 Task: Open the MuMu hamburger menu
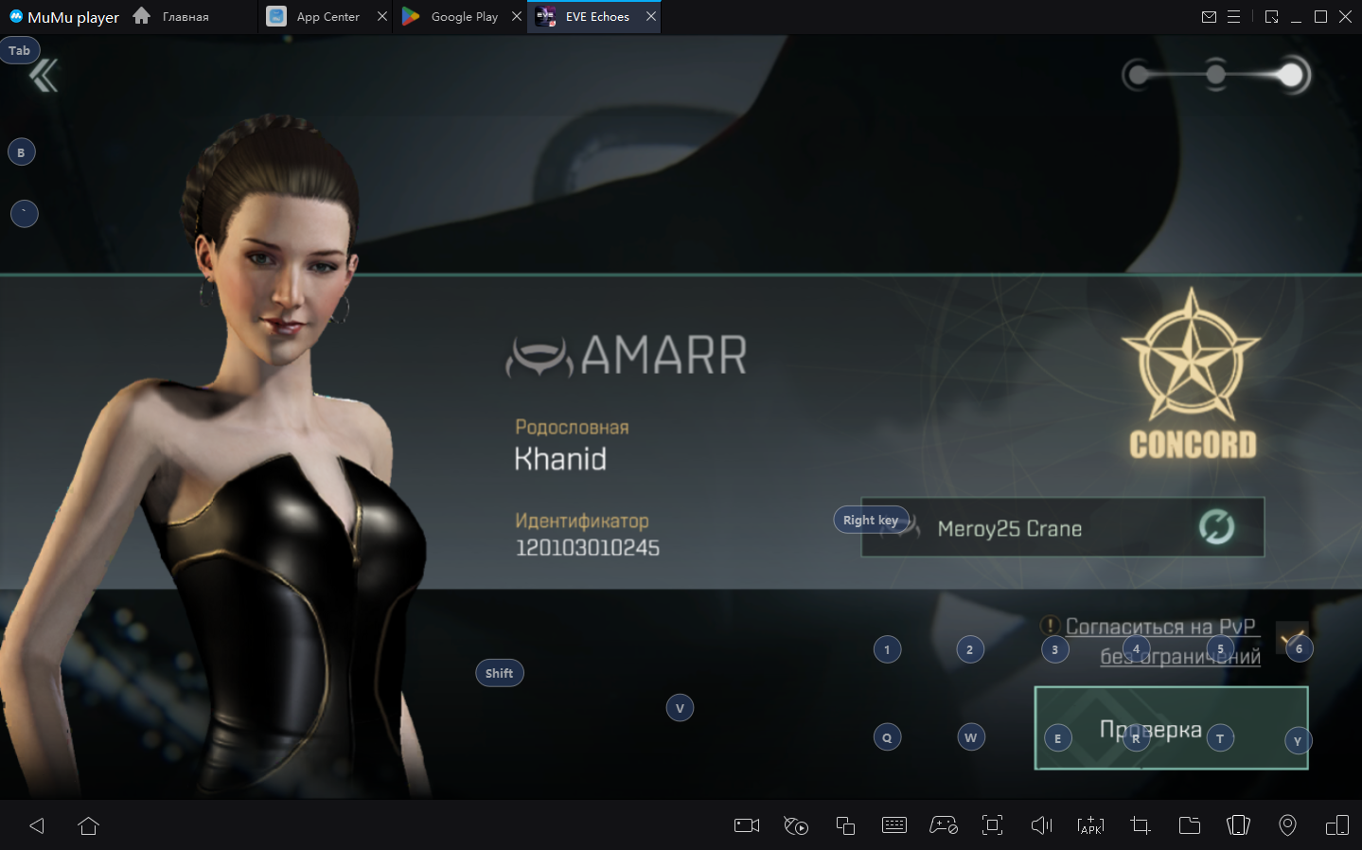[1233, 17]
